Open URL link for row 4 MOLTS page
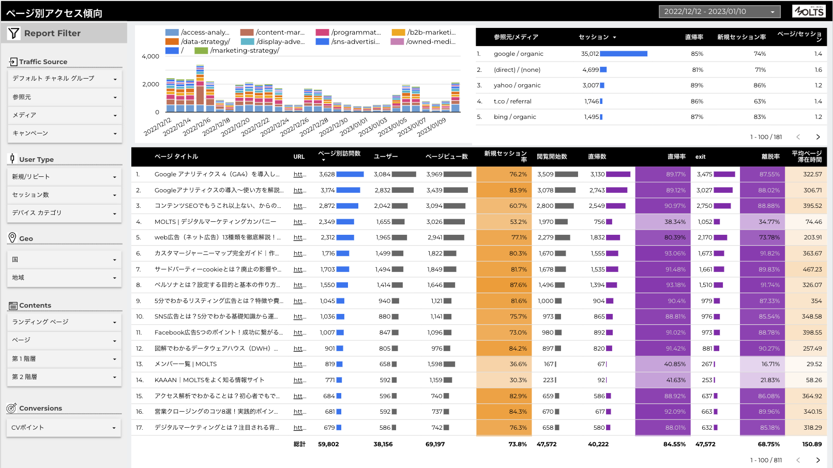The height and width of the screenshot is (468, 833). (300, 222)
